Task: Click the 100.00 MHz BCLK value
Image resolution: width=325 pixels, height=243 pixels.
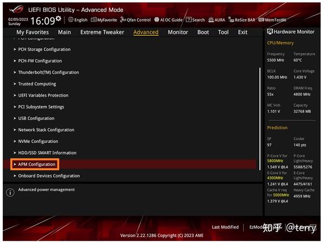Action: 277,77
